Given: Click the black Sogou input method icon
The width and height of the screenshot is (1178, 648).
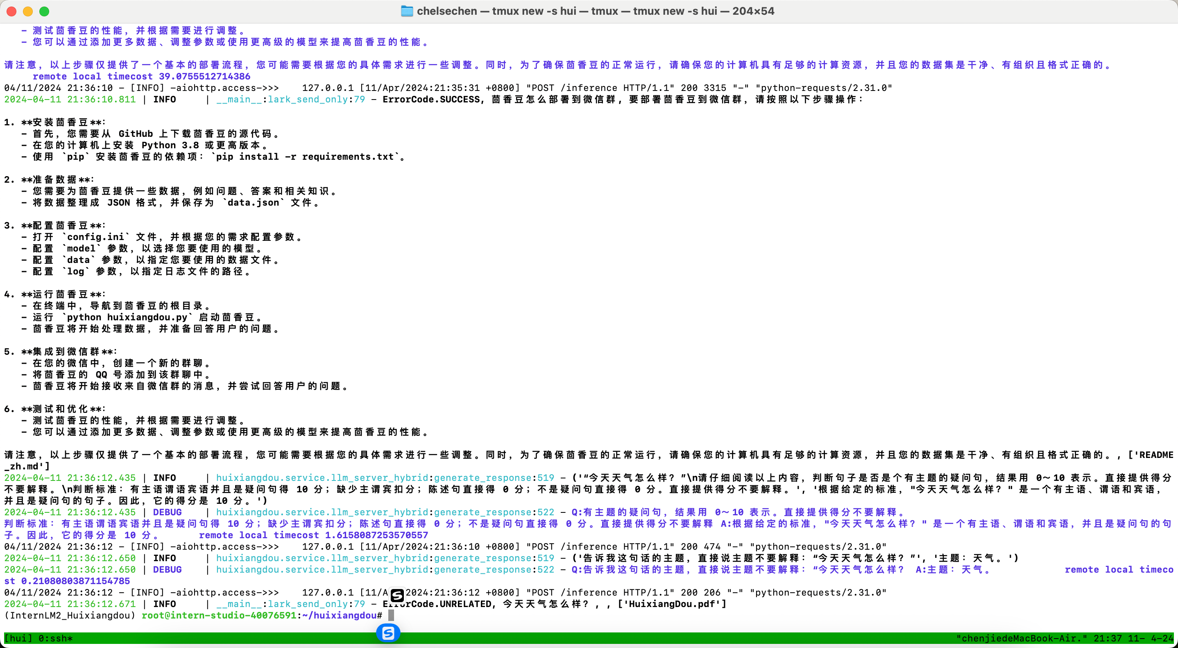Looking at the screenshot, I should tap(397, 596).
